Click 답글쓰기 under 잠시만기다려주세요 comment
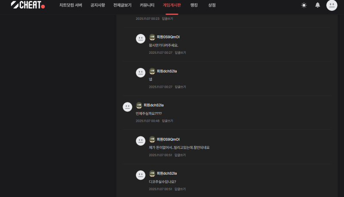This screenshot has width=344, height=197. click(180, 52)
